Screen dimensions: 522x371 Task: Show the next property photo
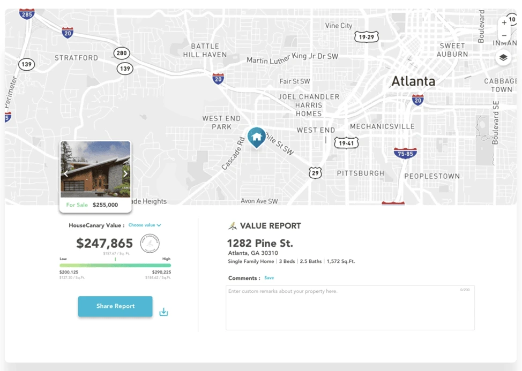tap(124, 173)
